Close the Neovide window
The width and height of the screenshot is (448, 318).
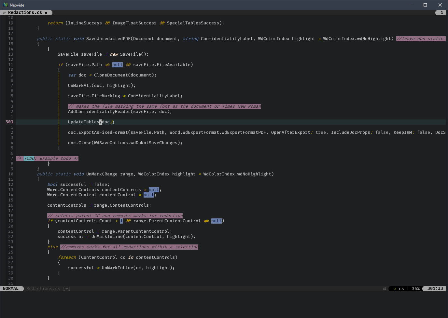[x=440, y=5]
